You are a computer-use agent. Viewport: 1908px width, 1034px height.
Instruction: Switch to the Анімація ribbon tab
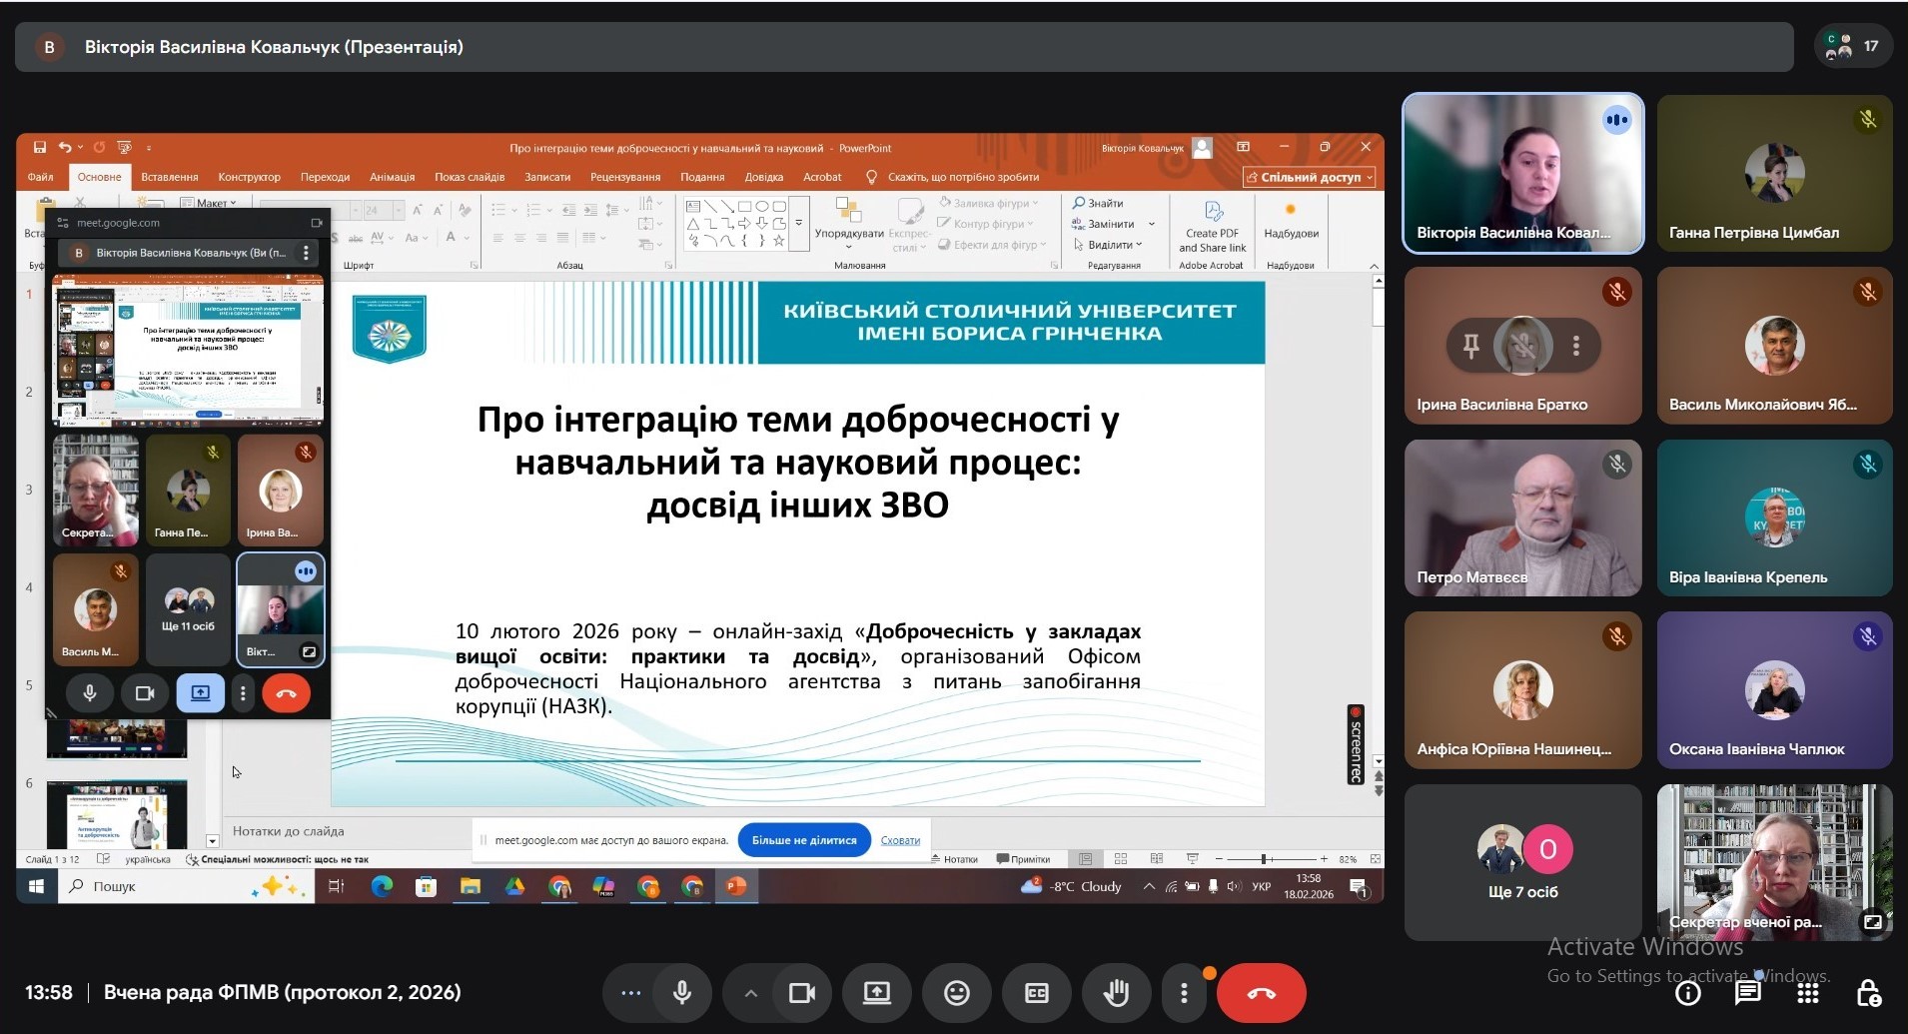(x=392, y=177)
